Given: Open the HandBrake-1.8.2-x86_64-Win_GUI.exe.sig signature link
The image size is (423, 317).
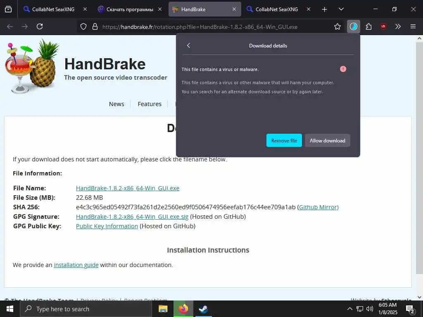Looking at the screenshot, I should (x=132, y=217).
